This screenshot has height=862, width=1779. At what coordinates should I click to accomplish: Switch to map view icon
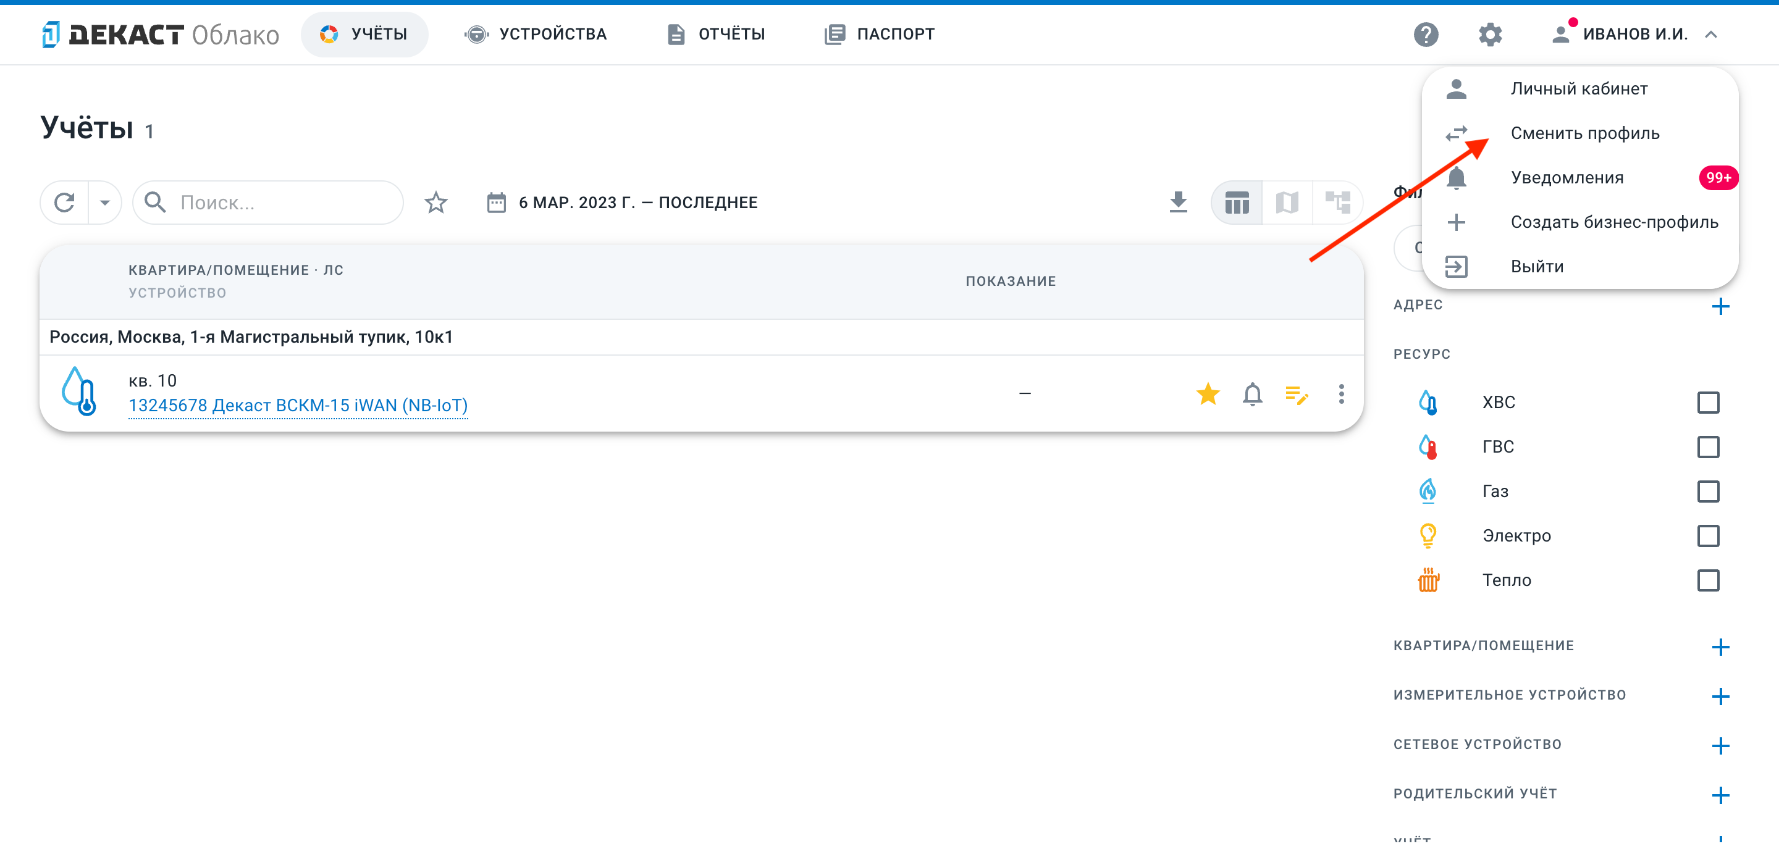[1287, 202]
